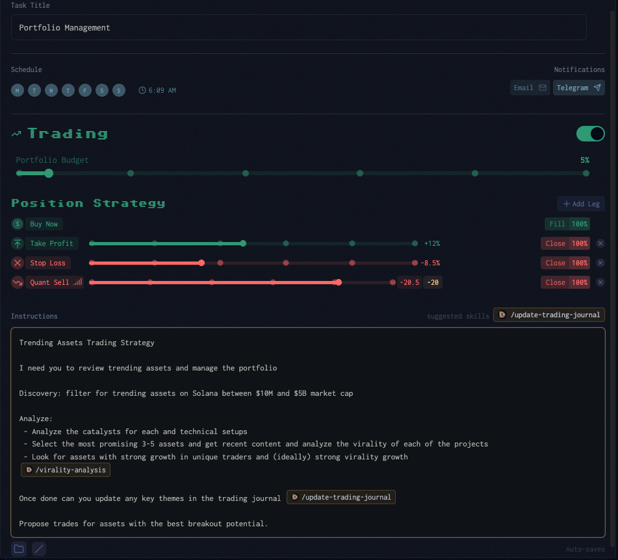
Task: Select the Quant Sell trend icon
Action: tap(18, 282)
